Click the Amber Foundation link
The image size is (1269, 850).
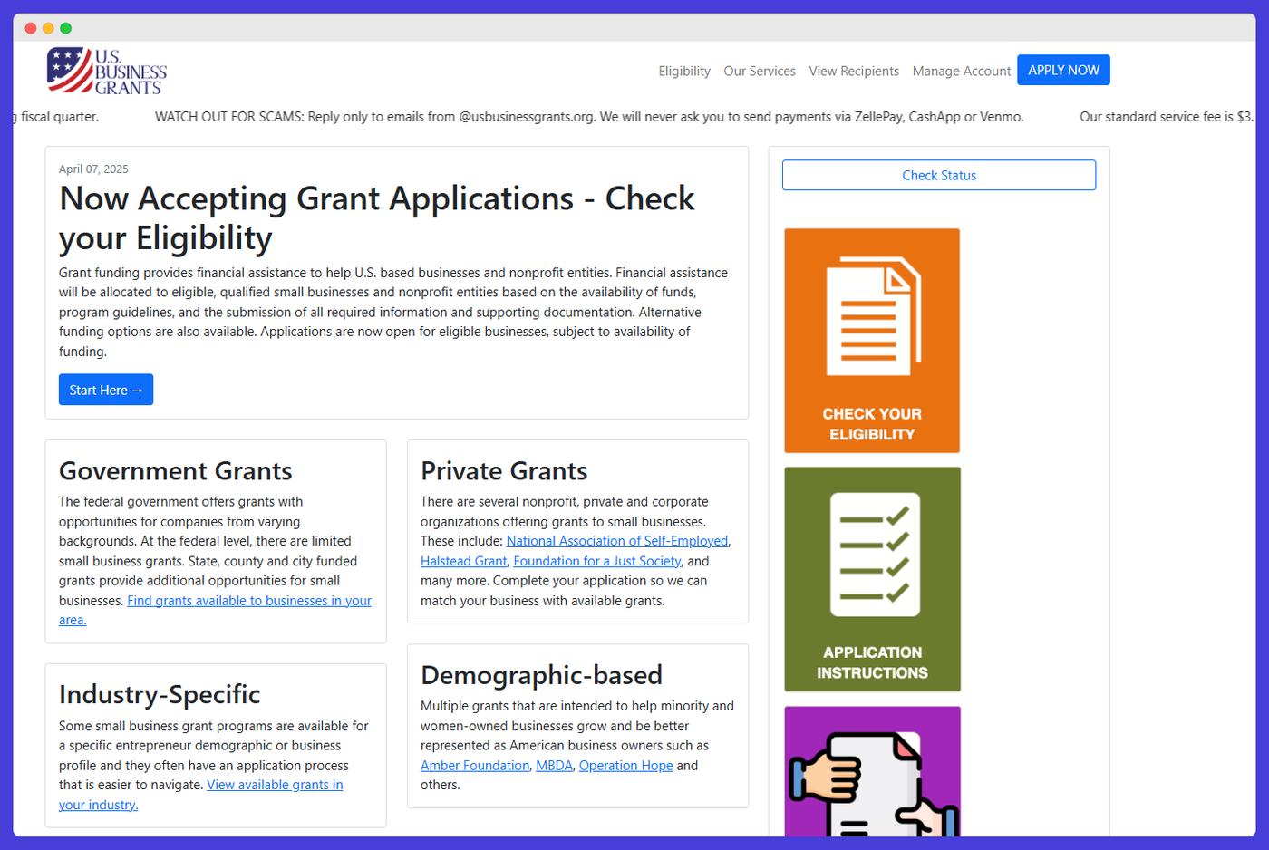click(475, 765)
